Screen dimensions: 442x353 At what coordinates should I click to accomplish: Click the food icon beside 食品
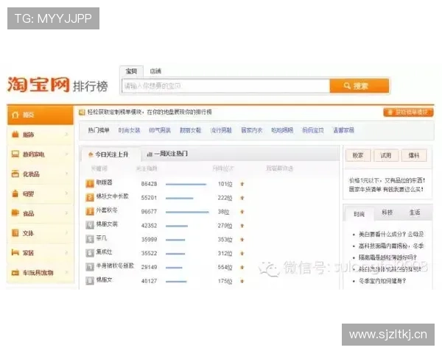click(x=15, y=213)
